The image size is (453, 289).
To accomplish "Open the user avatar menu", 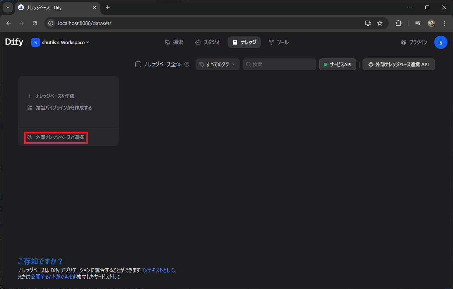I will pos(440,42).
